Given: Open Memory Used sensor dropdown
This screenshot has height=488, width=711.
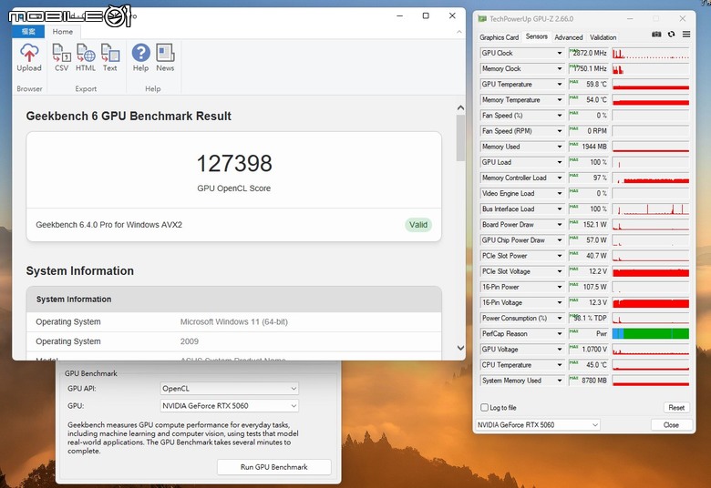Looking at the screenshot, I should coord(559,147).
